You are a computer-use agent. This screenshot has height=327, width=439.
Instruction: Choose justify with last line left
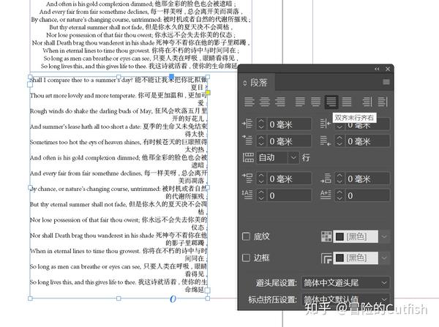click(x=300, y=102)
